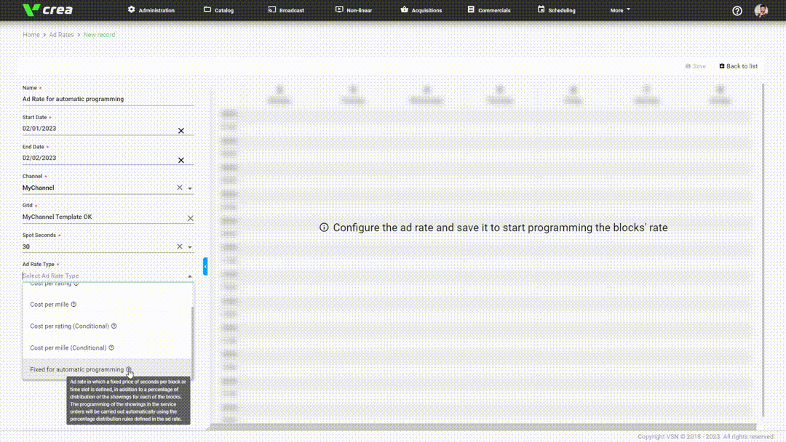Clear the Spot Seconds value
Screen dimensions: 786x442
coord(180,246)
